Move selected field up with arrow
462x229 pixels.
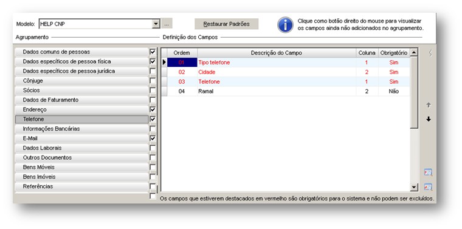(429, 105)
